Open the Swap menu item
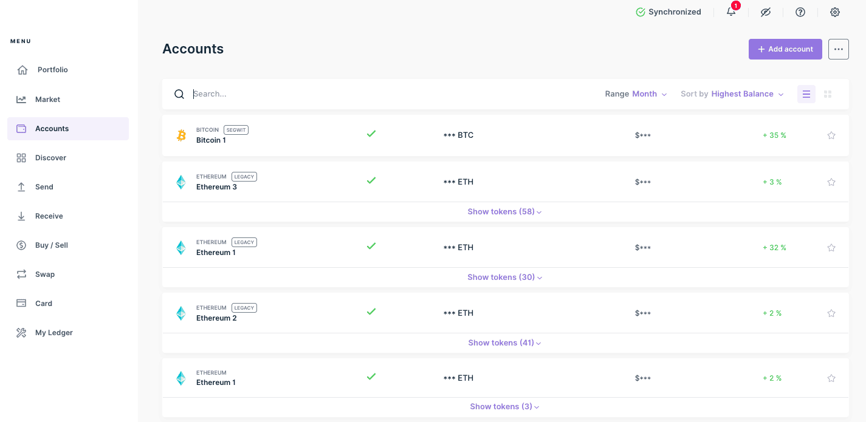This screenshot has width=866, height=422. (45, 274)
